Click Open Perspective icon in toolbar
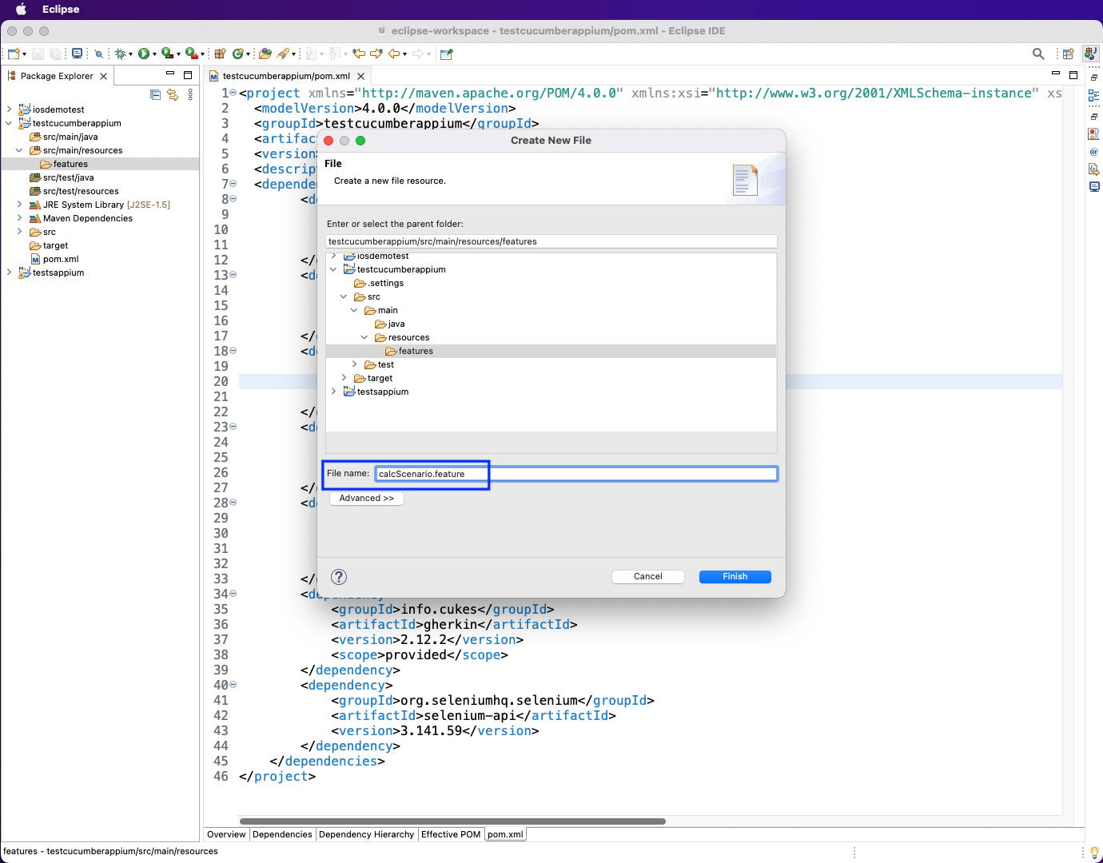The width and height of the screenshot is (1103, 863). [1068, 54]
